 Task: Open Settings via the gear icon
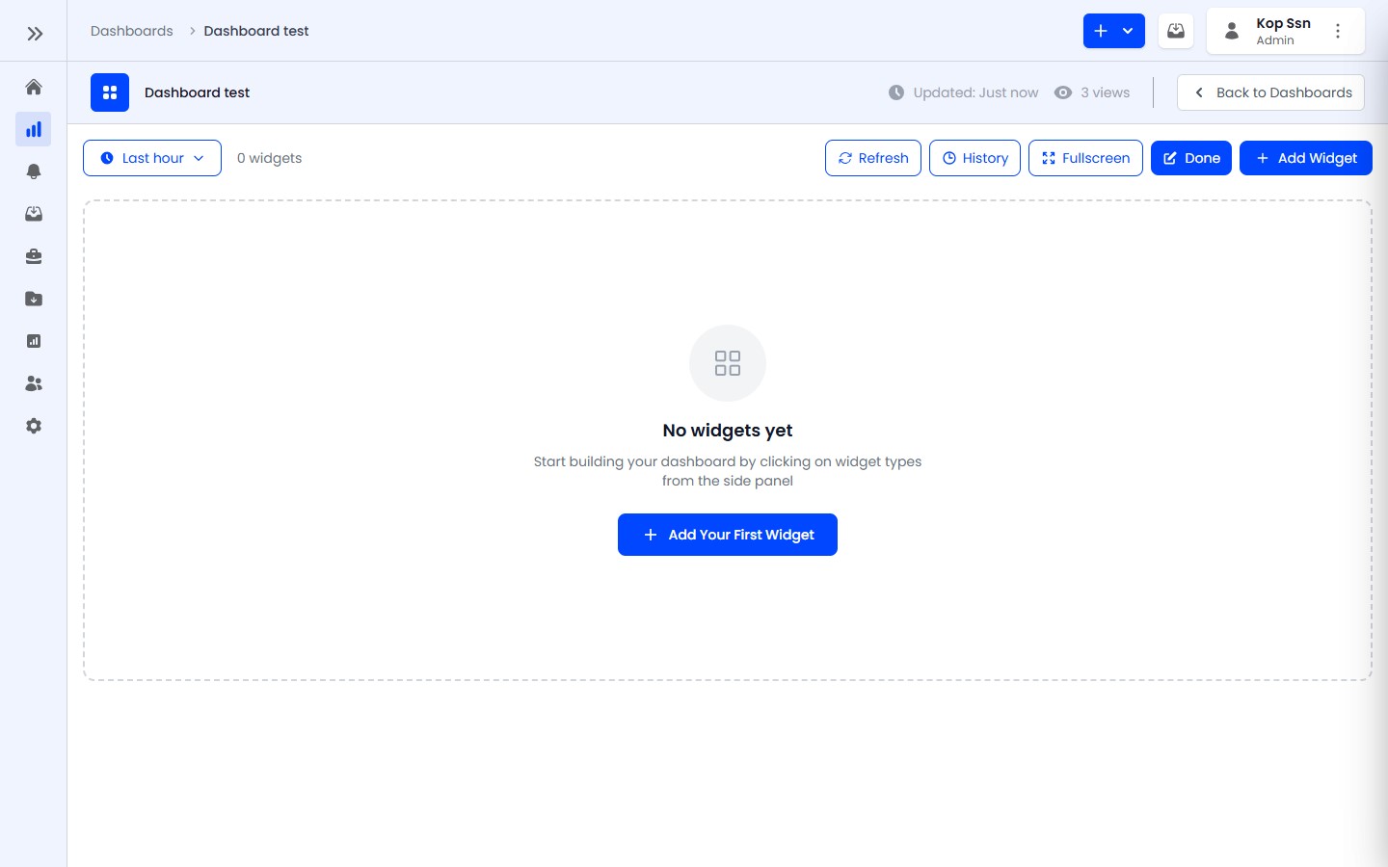pos(34,426)
